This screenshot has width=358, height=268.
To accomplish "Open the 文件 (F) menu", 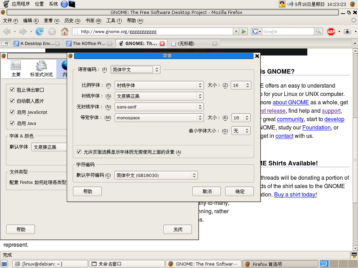I will pyautogui.click(x=10, y=21).
